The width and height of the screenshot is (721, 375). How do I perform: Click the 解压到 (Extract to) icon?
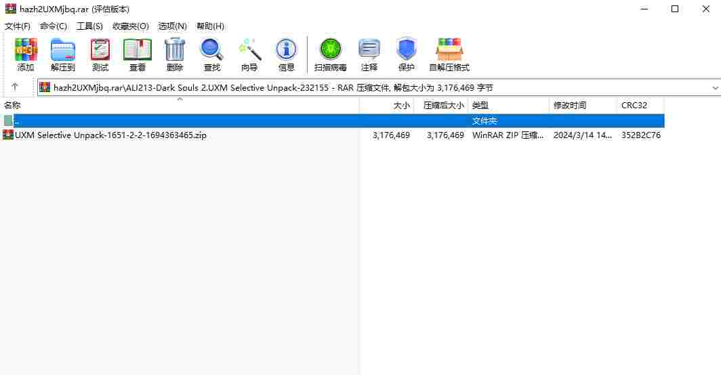point(63,55)
